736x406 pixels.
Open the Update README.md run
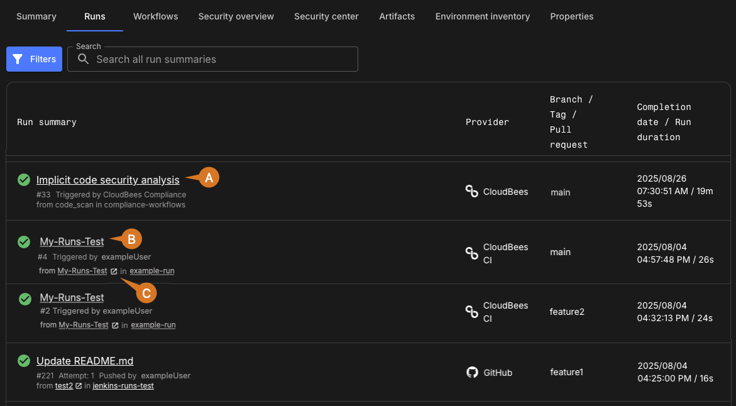click(x=85, y=361)
